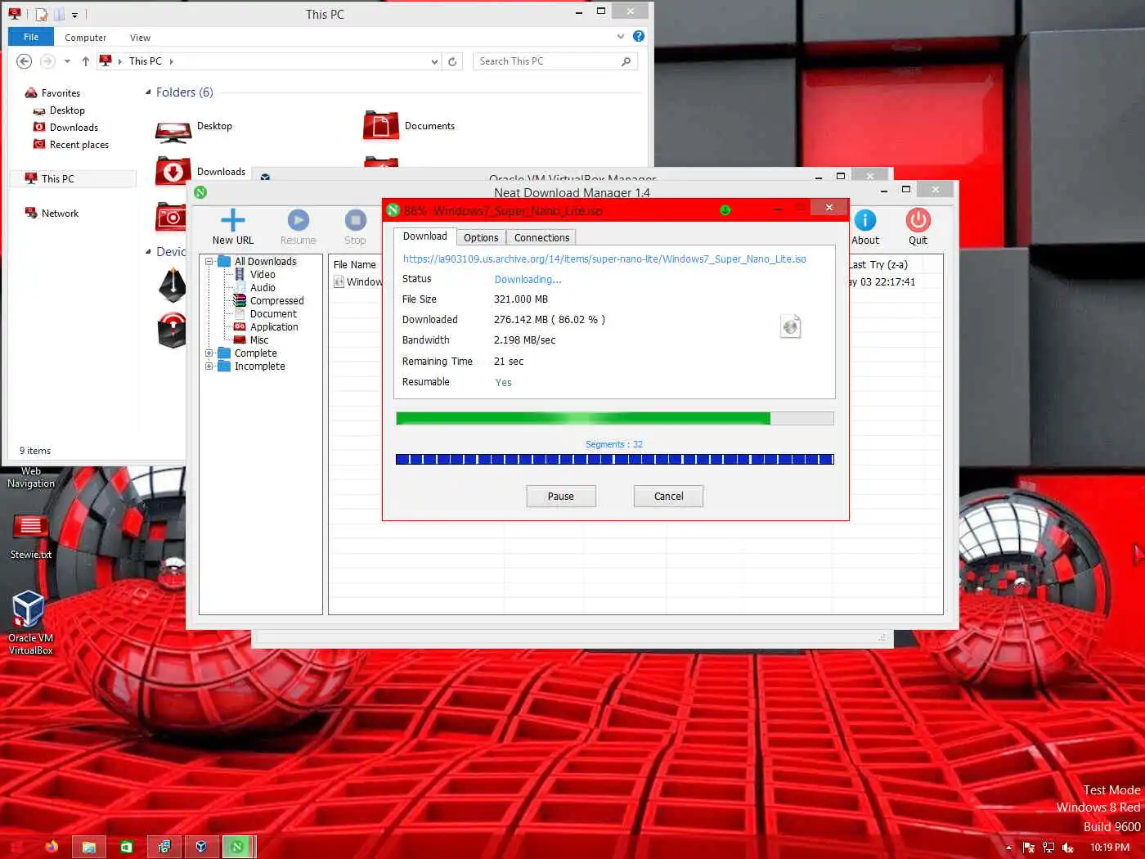Click the Cancel button
This screenshot has width=1145, height=859.
668,497
